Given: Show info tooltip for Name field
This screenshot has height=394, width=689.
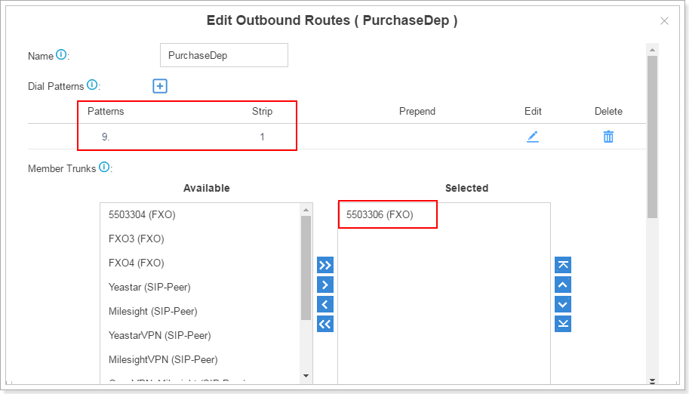Looking at the screenshot, I should click(x=62, y=55).
